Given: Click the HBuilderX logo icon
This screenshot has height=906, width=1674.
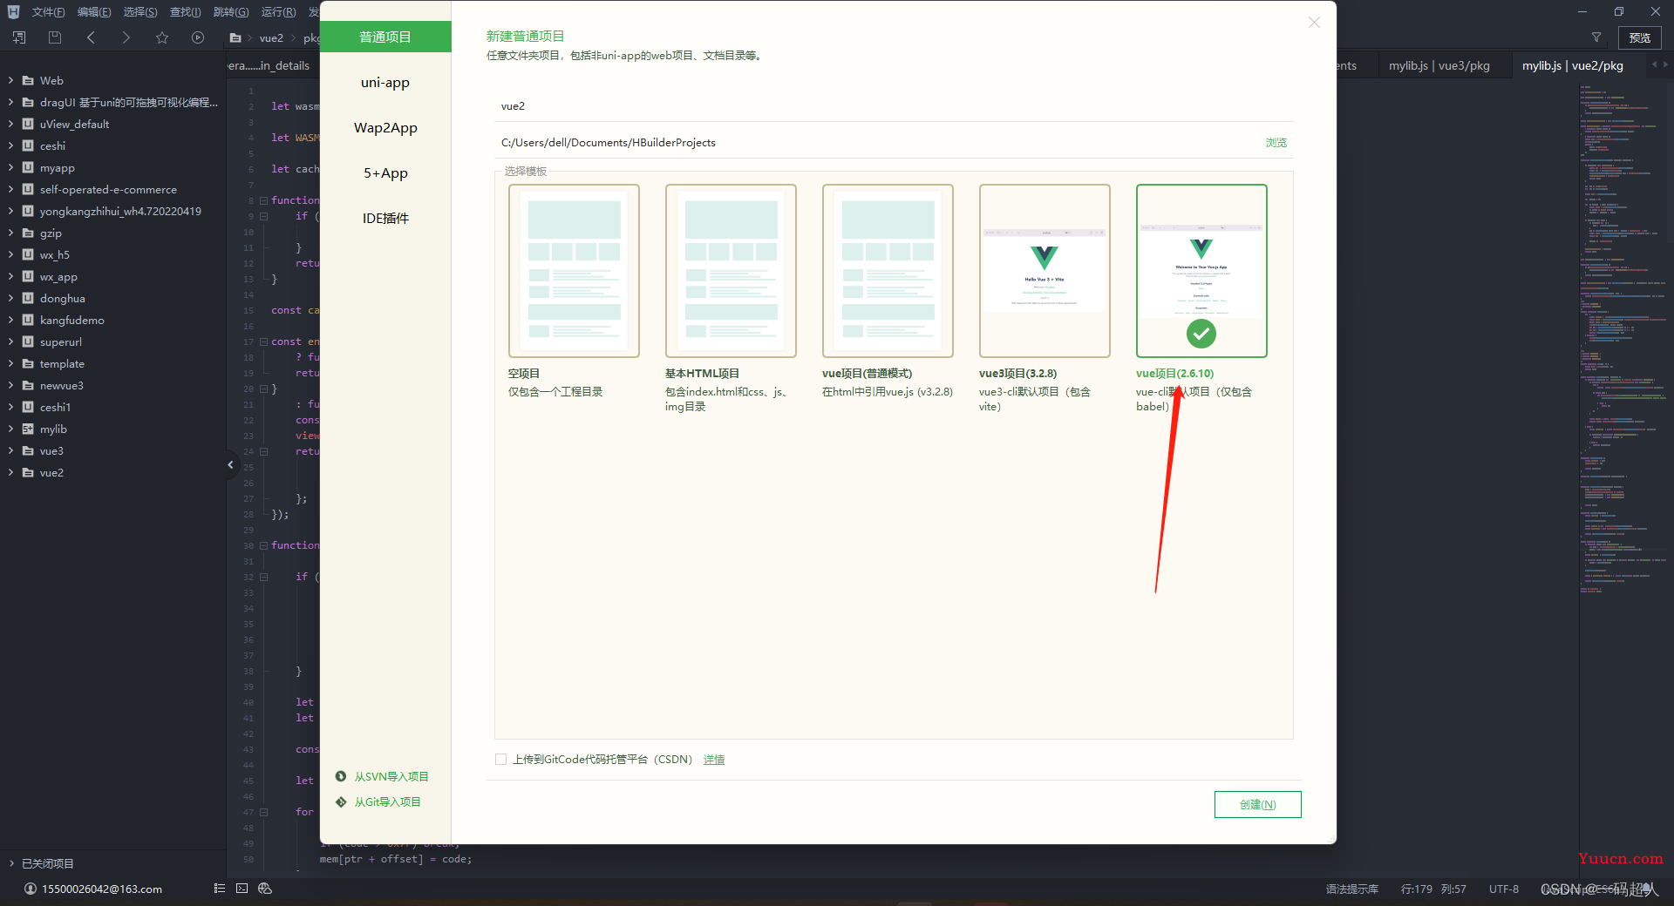Looking at the screenshot, I should coord(13,11).
